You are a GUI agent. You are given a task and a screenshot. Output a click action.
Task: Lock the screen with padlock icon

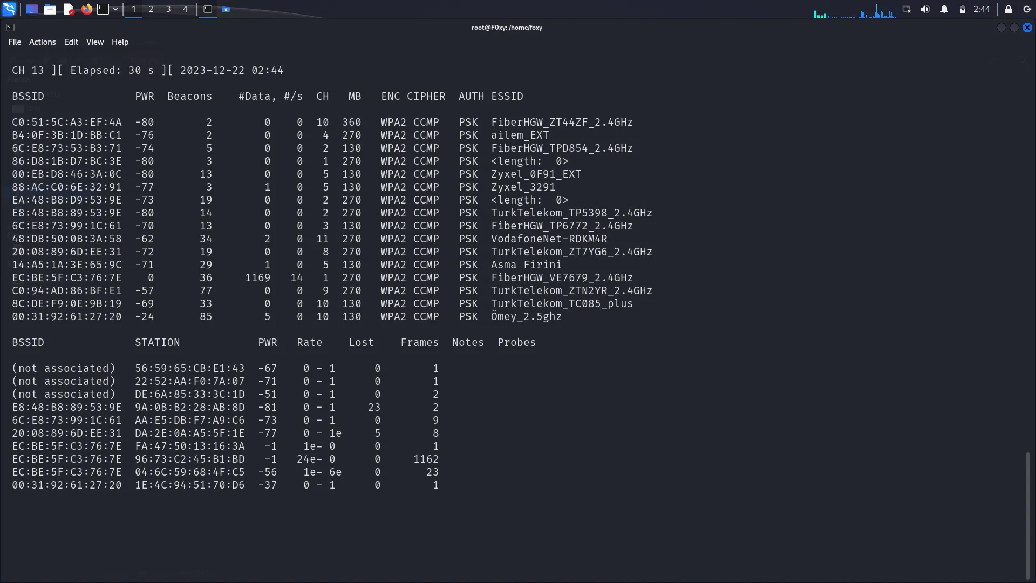pyautogui.click(x=1008, y=9)
